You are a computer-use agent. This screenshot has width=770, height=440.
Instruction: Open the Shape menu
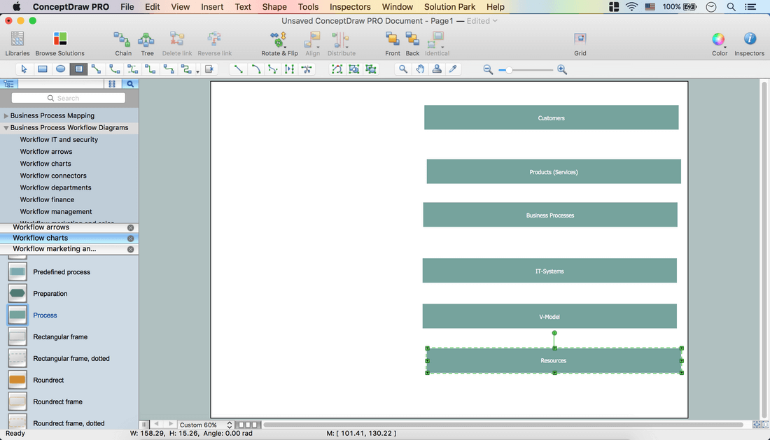click(274, 7)
